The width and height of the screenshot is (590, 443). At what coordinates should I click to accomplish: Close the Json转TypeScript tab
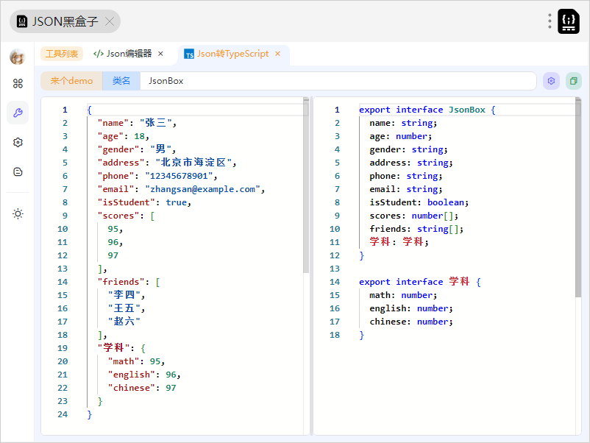point(278,54)
